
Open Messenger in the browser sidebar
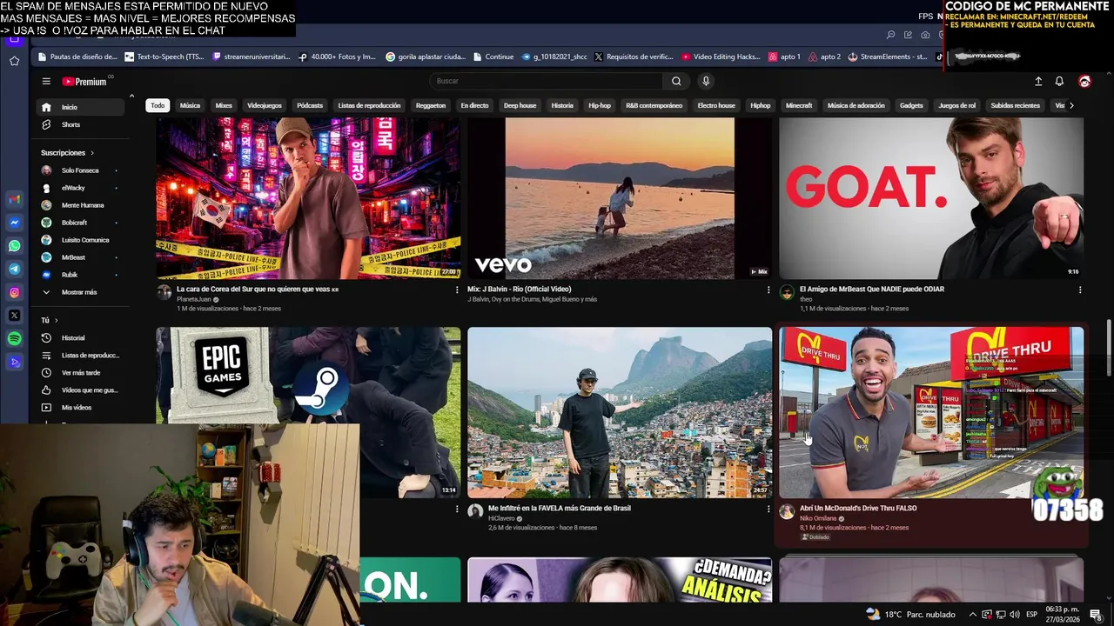(15, 223)
